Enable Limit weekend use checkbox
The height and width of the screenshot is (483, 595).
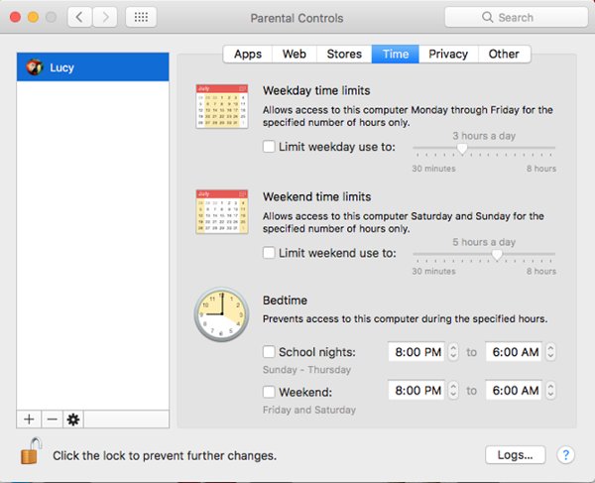pos(269,253)
